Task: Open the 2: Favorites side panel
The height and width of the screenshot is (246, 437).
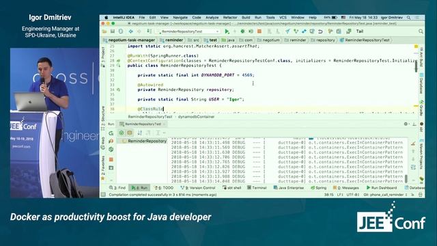Action: 103,168
